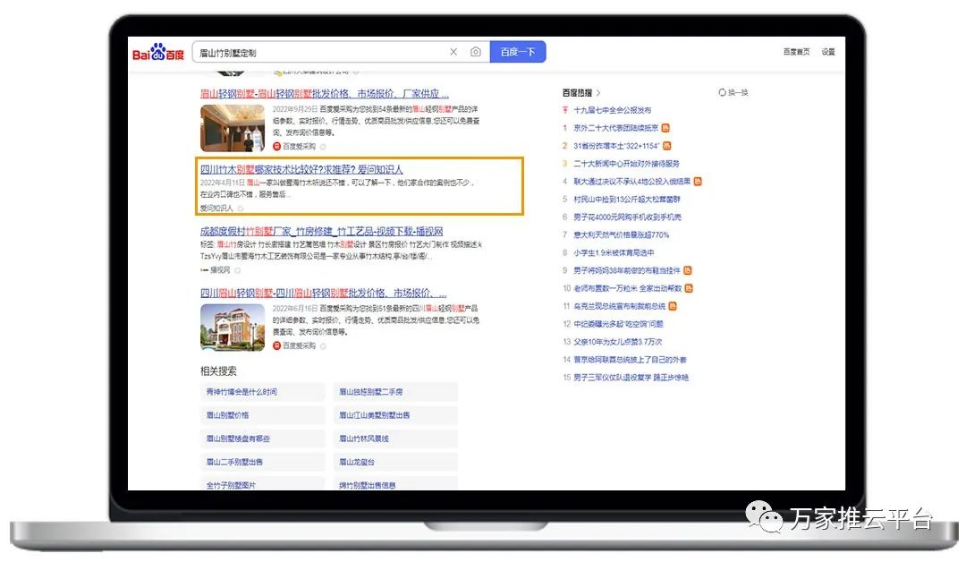Open 百度首页 in the top right
The height and width of the screenshot is (562, 966).
point(796,52)
